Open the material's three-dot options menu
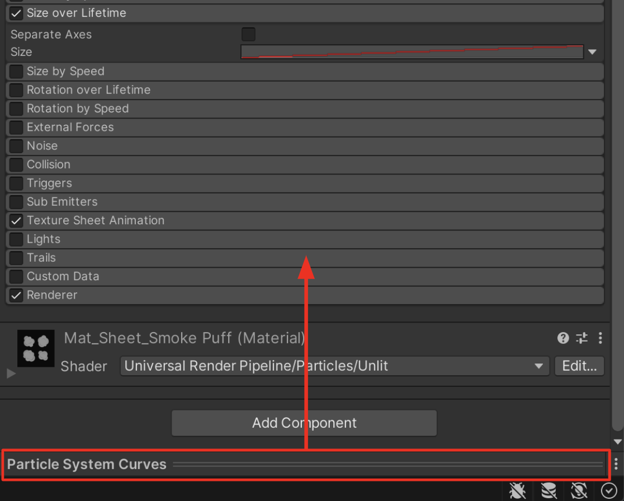Viewport: 624px width, 501px height. (600, 338)
